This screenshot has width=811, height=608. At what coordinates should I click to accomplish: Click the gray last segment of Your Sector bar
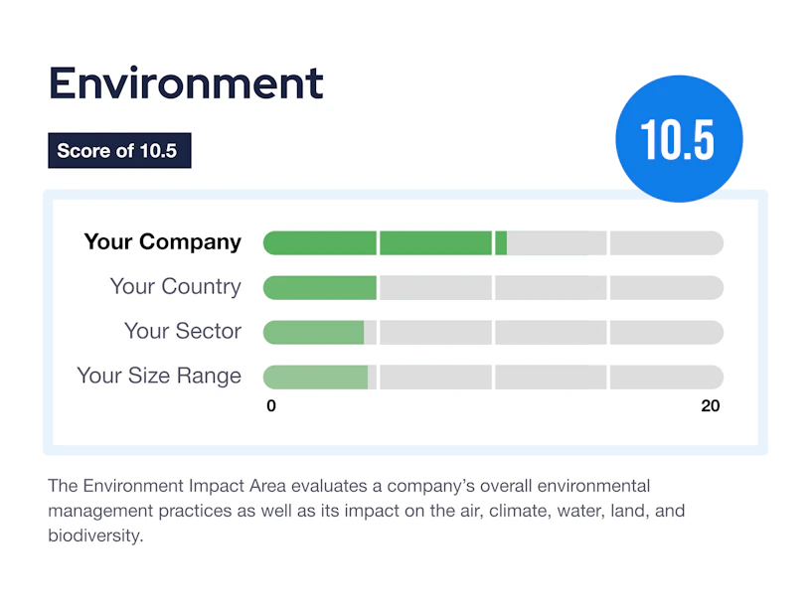coord(667,333)
